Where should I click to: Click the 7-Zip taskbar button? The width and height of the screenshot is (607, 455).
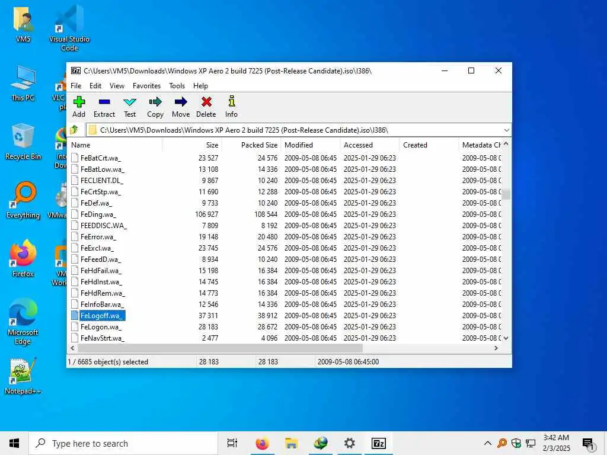pos(379,443)
